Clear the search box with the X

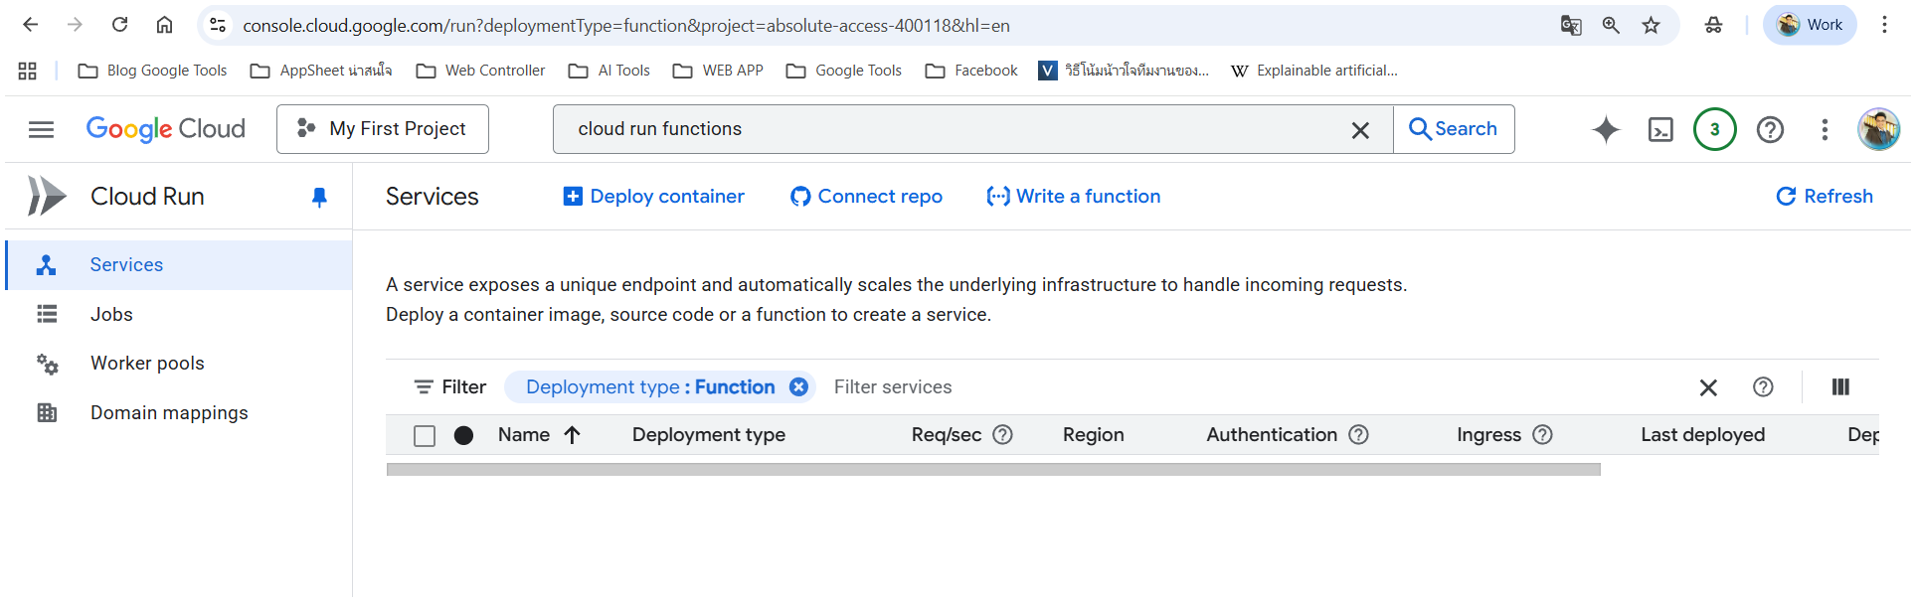(1360, 130)
